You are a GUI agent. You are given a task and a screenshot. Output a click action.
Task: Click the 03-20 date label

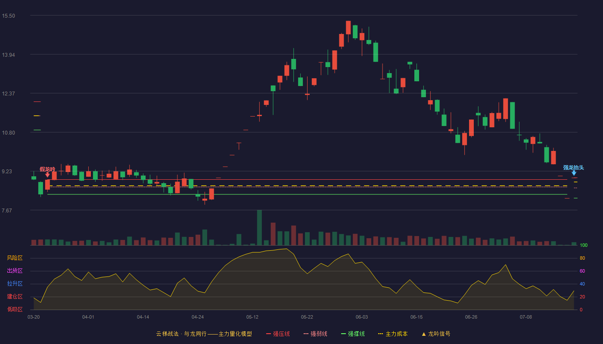tap(34, 317)
